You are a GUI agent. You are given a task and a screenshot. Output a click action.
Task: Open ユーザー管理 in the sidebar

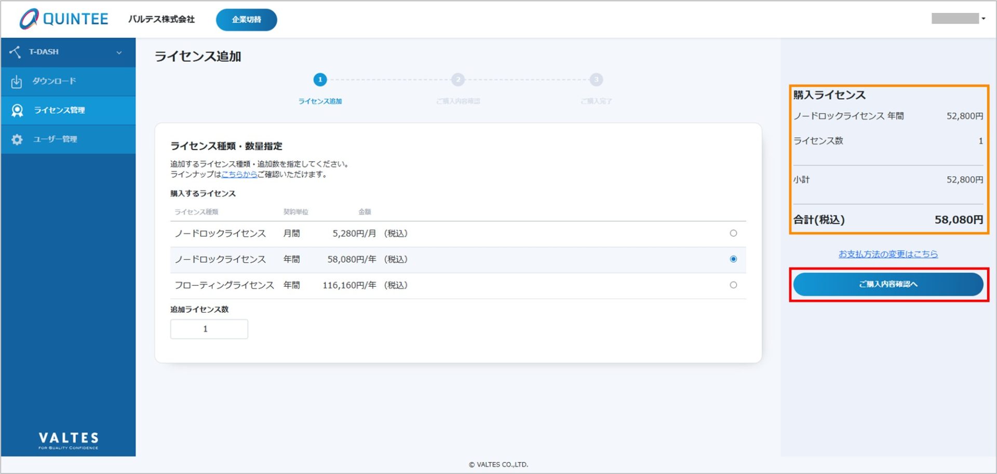[55, 140]
